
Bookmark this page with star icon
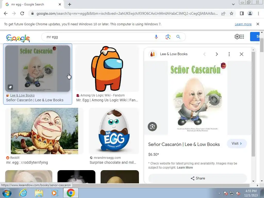(x=232, y=13)
